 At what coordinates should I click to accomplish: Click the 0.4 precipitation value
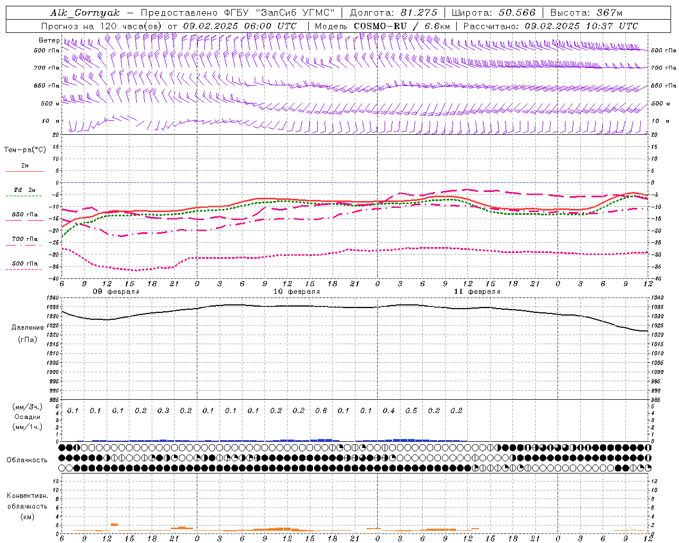pyautogui.click(x=389, y=410)
